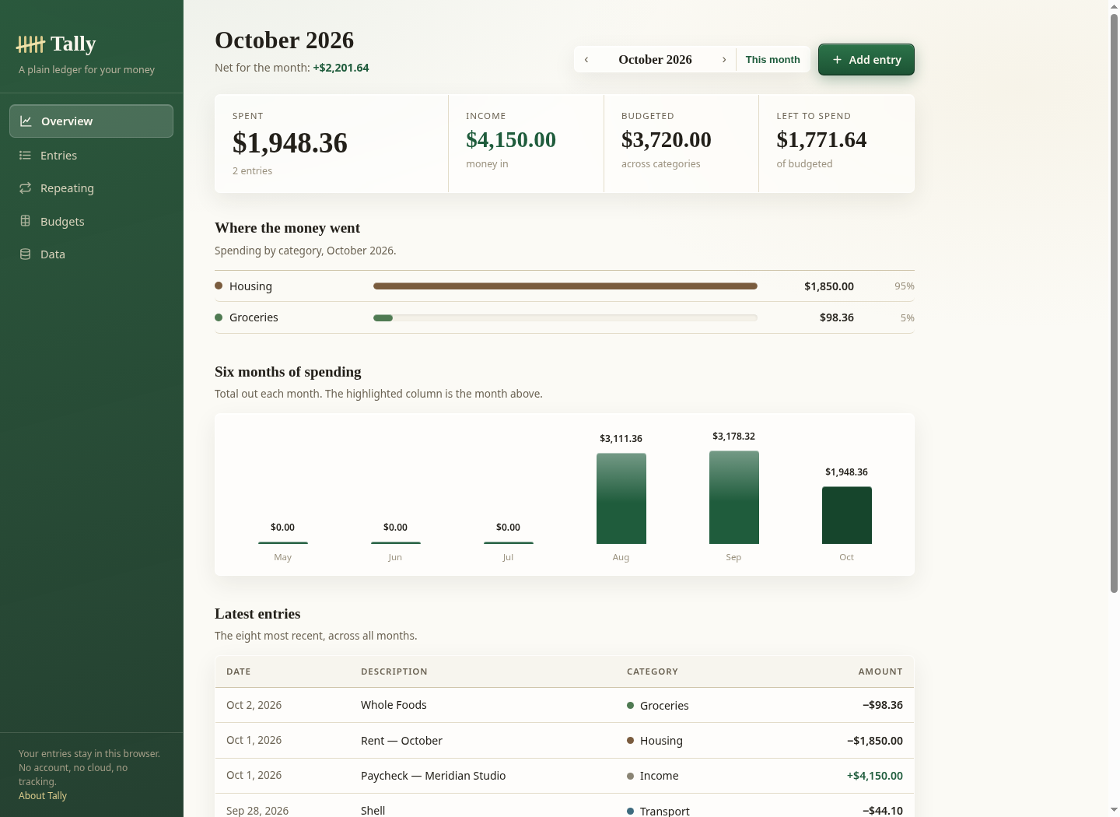
Task: Click the Housing category row label
Action: (250, 286)
